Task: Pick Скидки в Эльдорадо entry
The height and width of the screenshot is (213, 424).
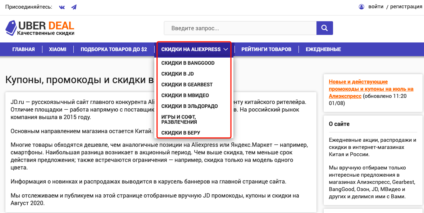Action: click(190, 106)
